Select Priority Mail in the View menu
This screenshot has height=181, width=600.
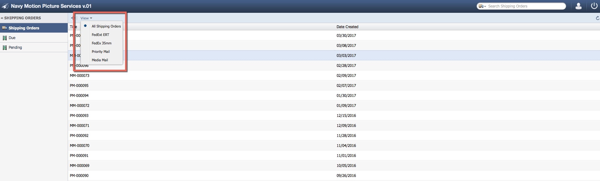pyautogui.click(x=101, y=52)
